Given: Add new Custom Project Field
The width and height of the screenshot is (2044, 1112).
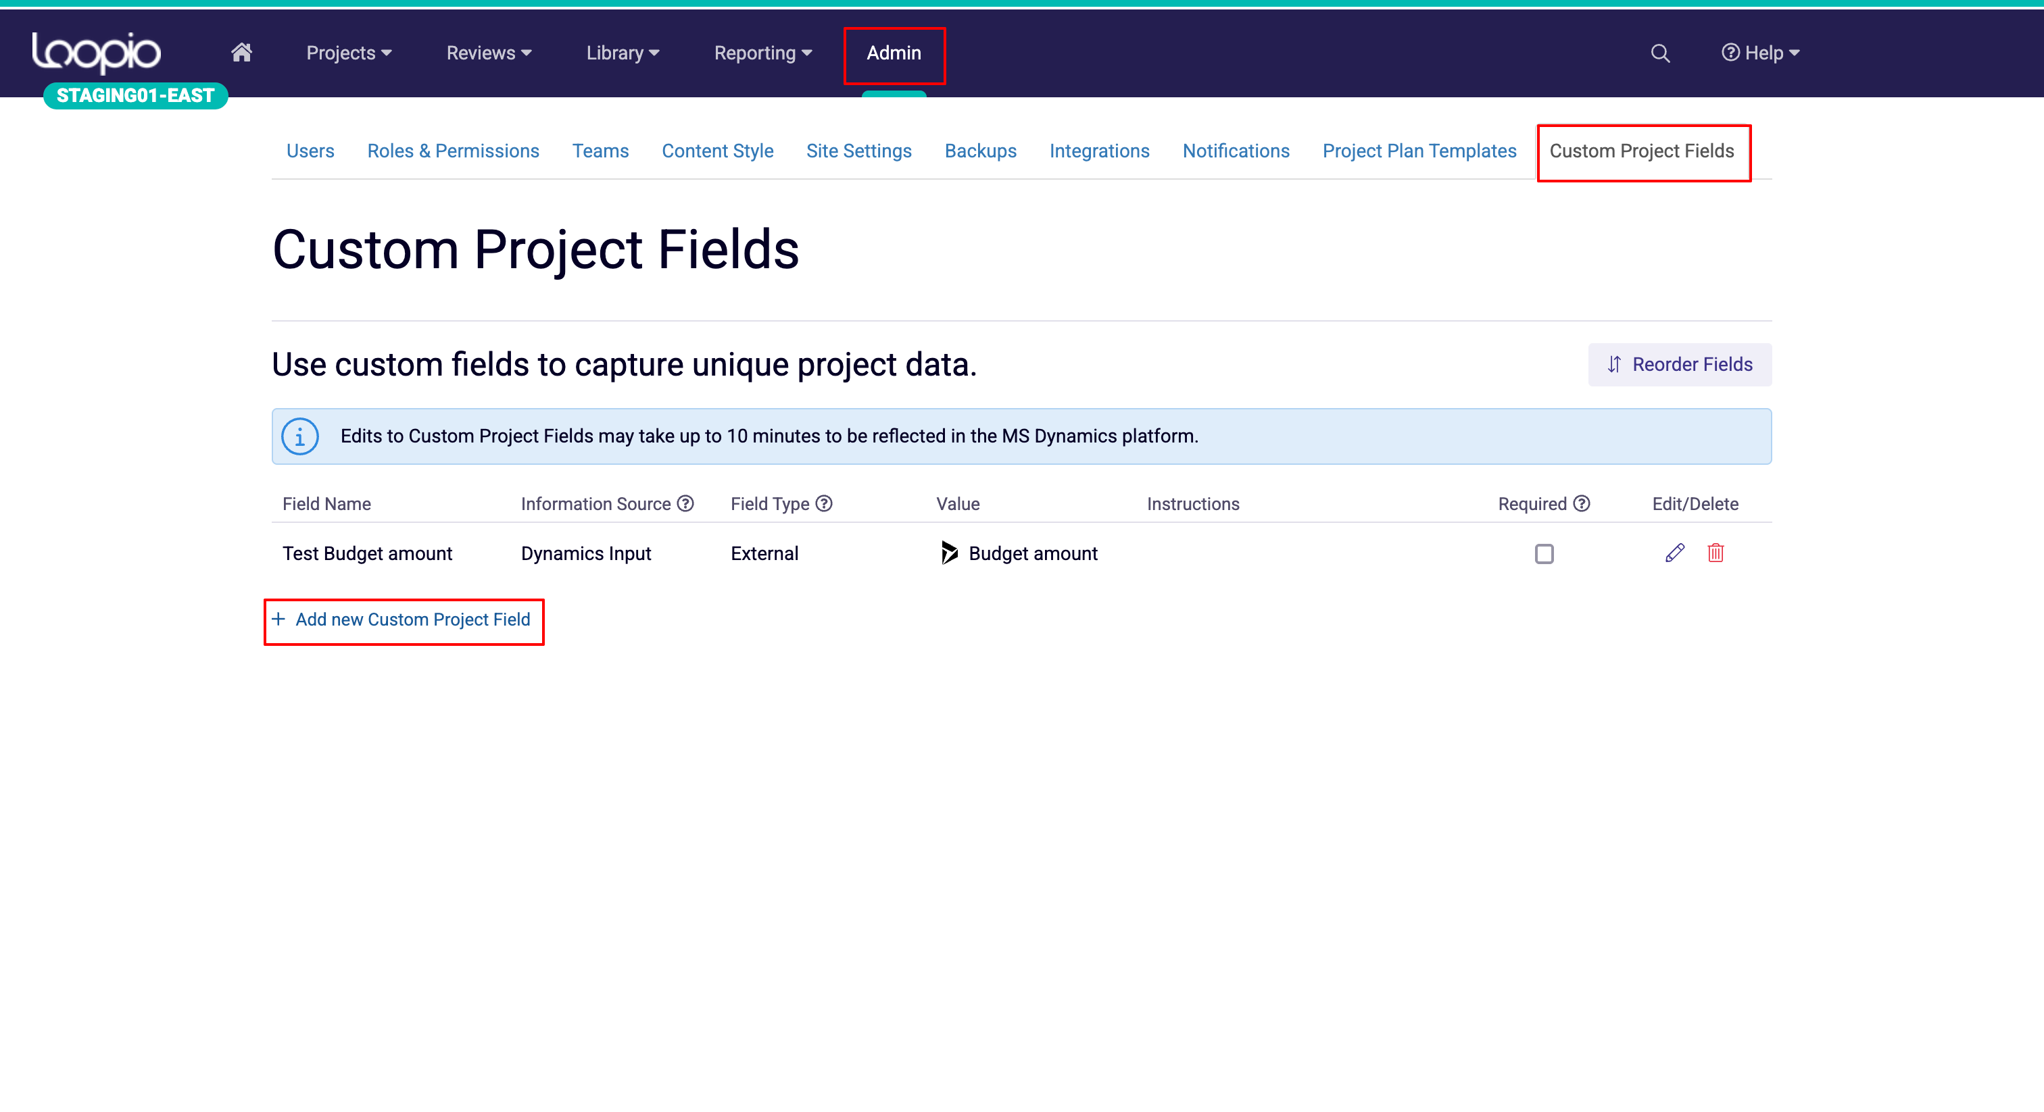Looking at the screenshot, I should click(x=403, y=620).
